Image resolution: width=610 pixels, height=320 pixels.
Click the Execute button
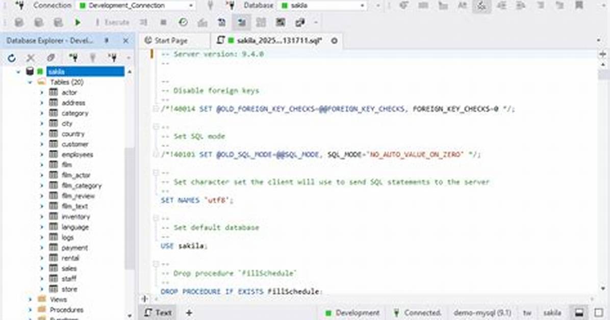tap(112, 22)
